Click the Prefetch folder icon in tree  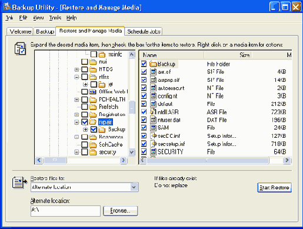(x=93, y=107)
